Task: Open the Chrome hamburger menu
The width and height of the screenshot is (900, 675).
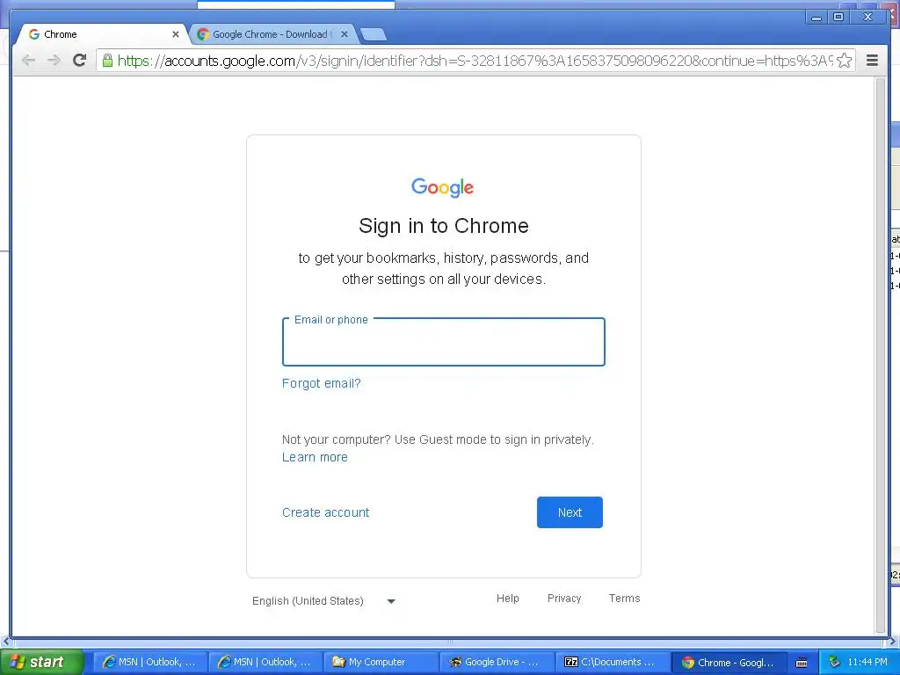Action: 872,61
